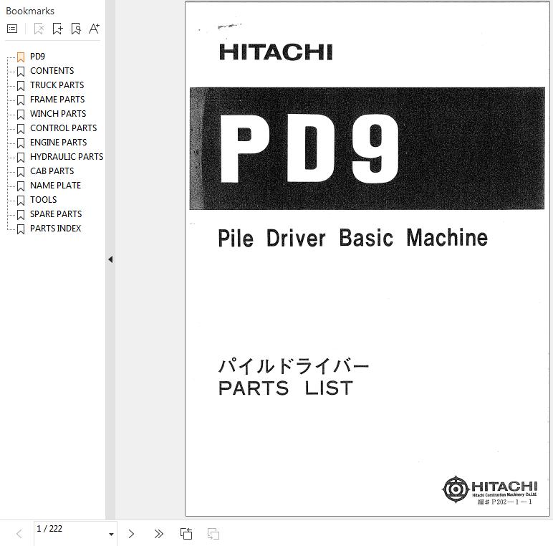The height and width of the screenshot is (546, 553).
Task: Click the bookmark icon beside CONTENTS
Action: coord(21,71)
